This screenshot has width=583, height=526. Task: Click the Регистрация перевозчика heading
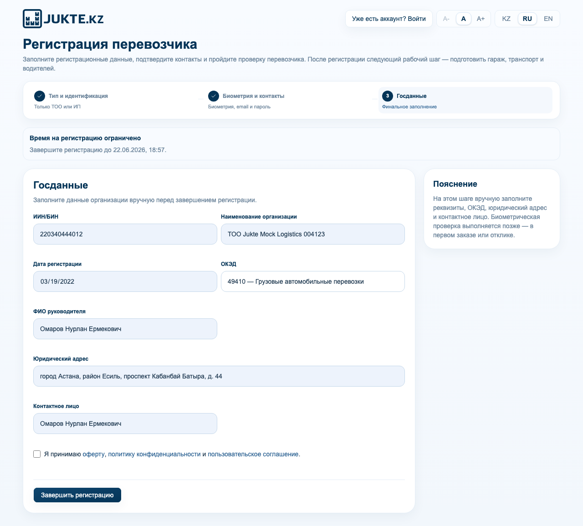point(110,44)
